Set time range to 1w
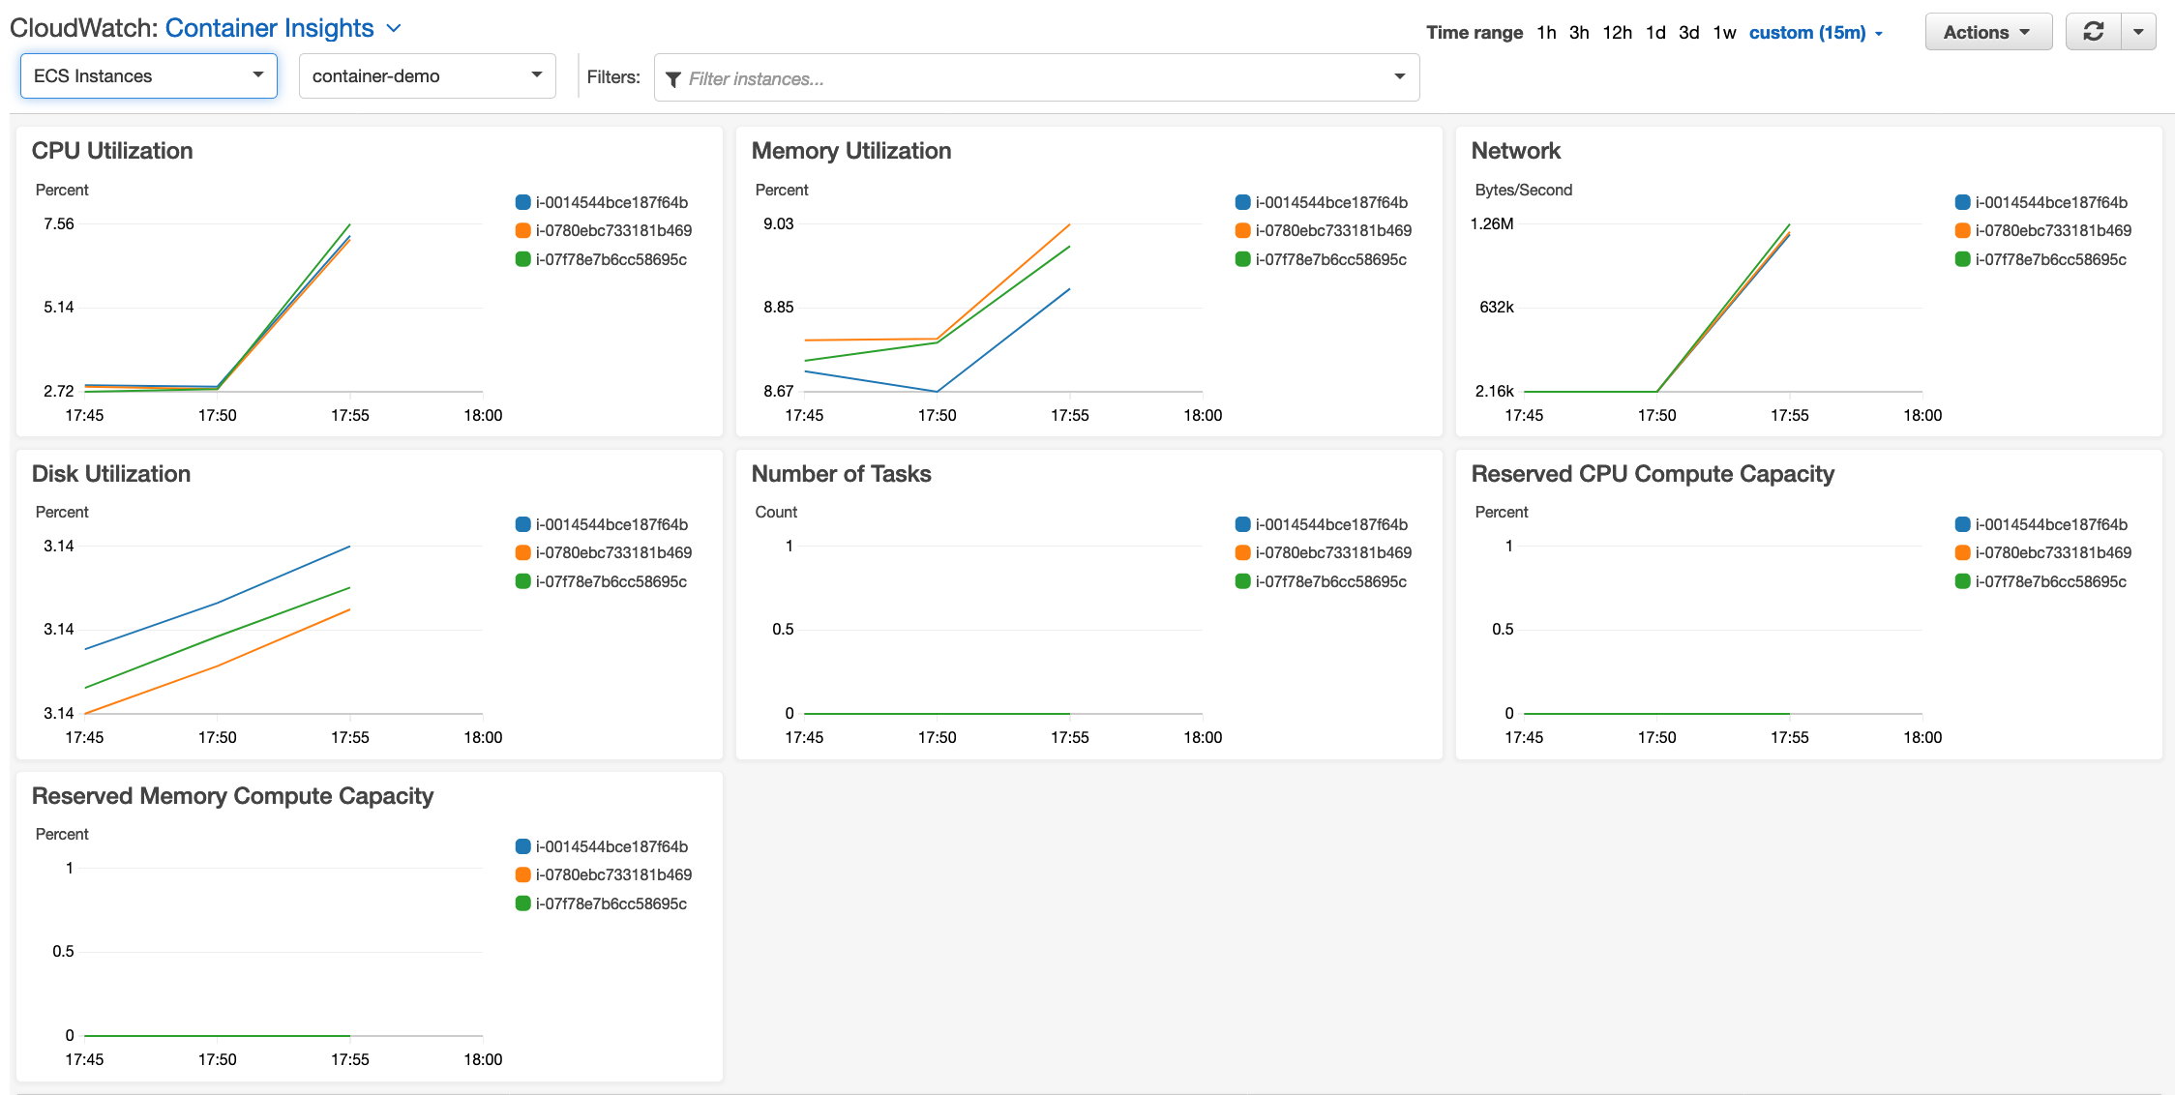Image resolution: width=2175 pixels, height=1095 pixels. (1724, 32)
